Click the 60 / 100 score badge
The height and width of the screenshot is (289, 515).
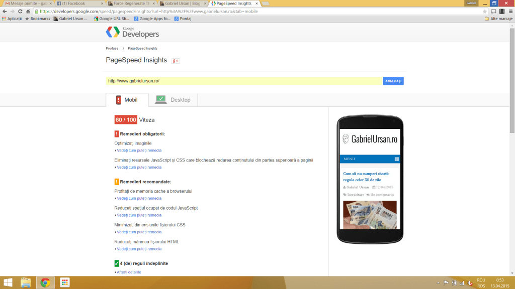126,120
